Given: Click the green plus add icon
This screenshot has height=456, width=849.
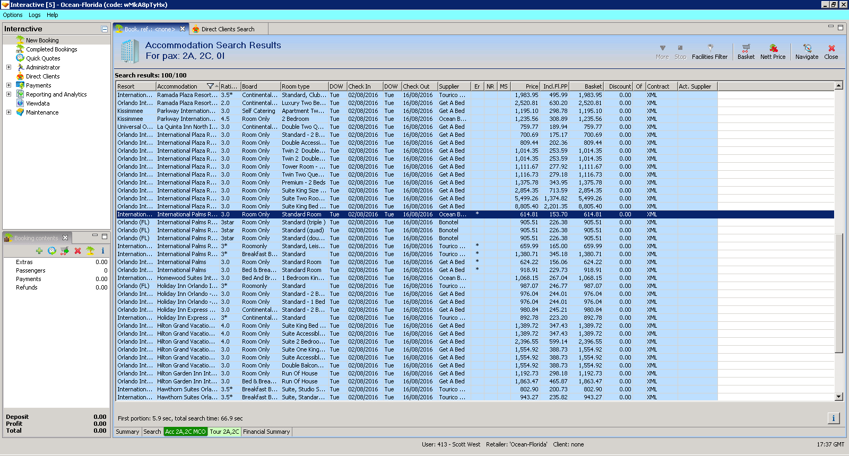Looking at the screenshot, I should pos(39,251).
